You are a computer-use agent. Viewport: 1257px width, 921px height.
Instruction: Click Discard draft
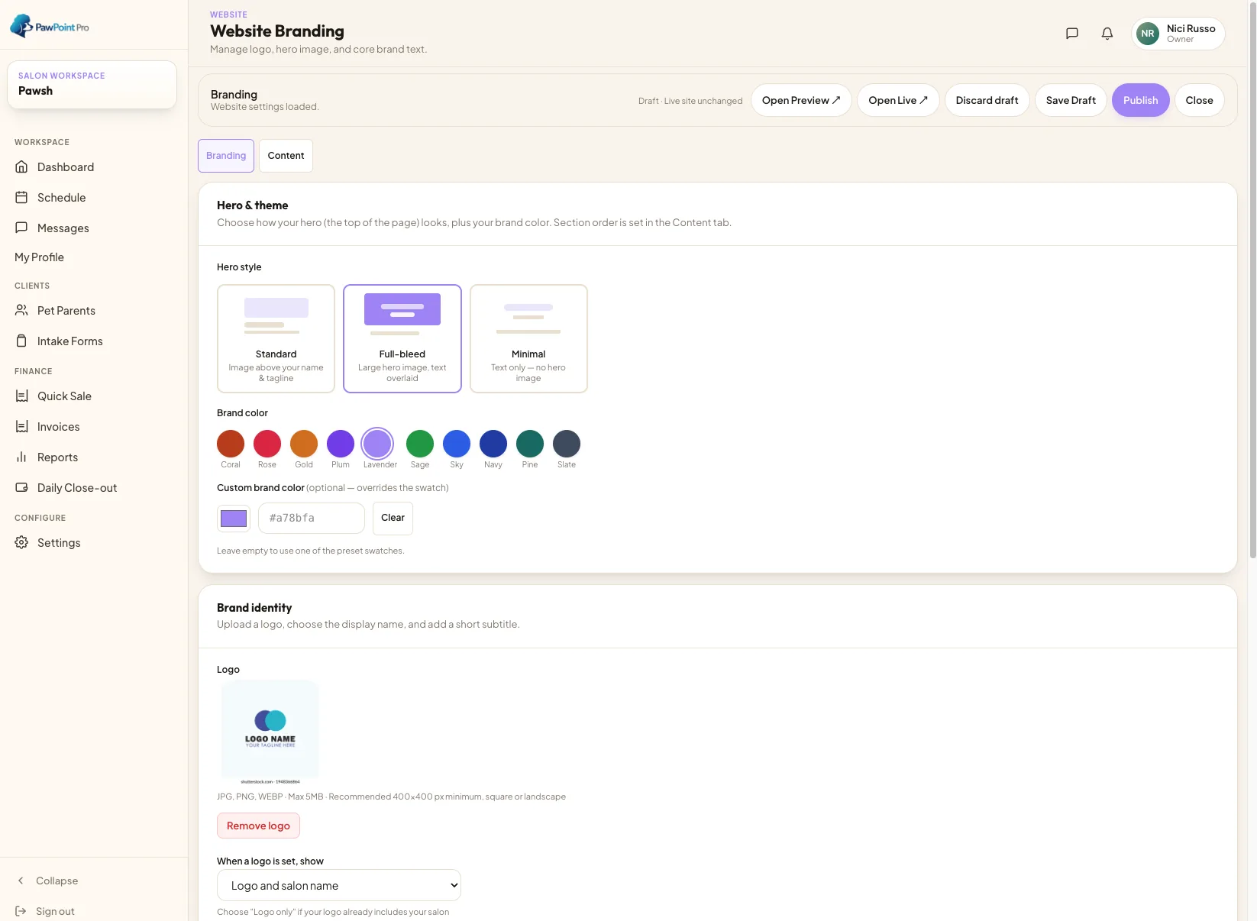pos(987,100)
